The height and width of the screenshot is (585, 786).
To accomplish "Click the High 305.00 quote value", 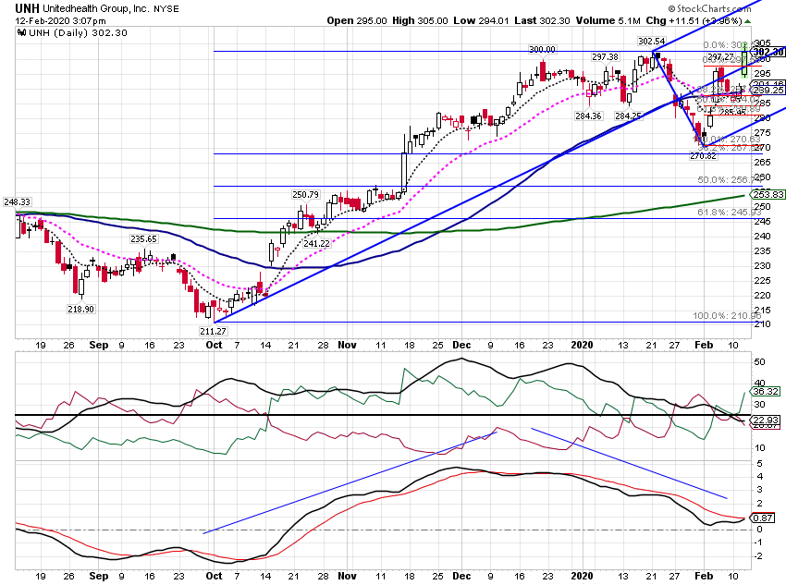I will [x=420, y=20].
